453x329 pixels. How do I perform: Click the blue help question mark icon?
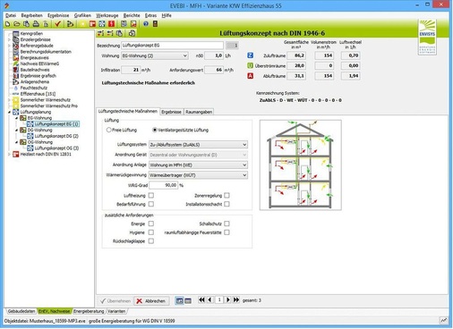point(146,24)
